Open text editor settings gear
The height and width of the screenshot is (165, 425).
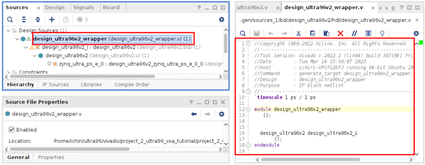coord(416,33)
